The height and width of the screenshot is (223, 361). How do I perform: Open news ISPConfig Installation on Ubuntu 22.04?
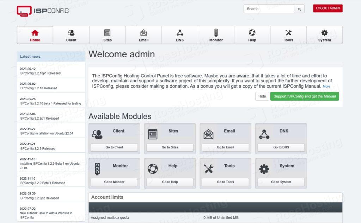pyautogui.click(x=46, y=133)
